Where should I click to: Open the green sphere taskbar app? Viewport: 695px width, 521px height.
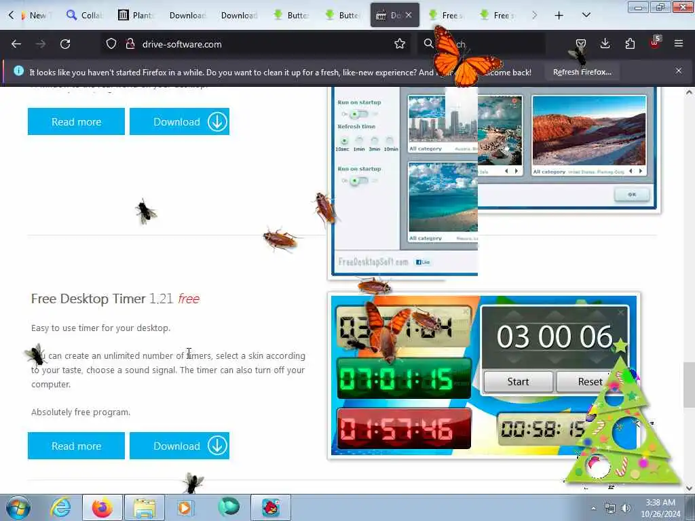(228, 507)
